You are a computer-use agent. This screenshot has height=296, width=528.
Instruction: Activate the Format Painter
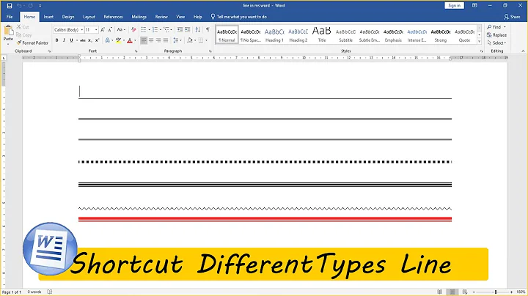[x=32, y=42]
